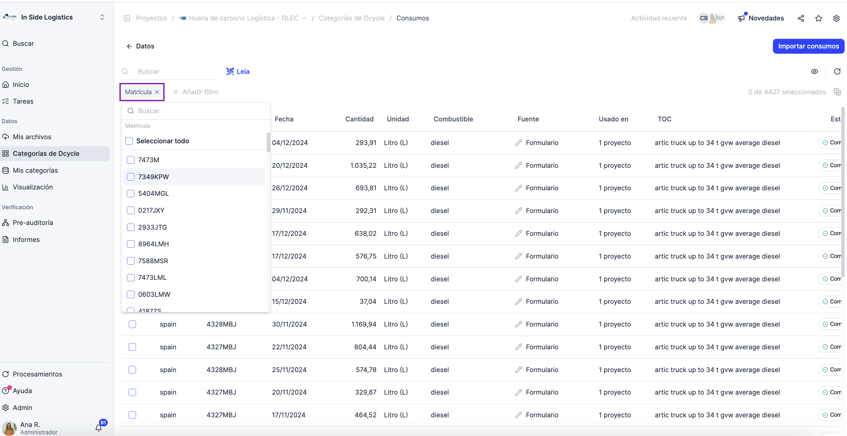Toggle sidebar panel icon near Proyectos
The height and width of the screenshot is (436, 847).
click(127, 18)
